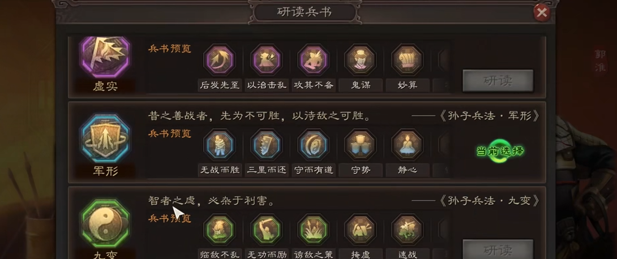Screen dimensions: 617x259
Task: Select the 诱敌之策 skill icon
Action: point(313,230)
